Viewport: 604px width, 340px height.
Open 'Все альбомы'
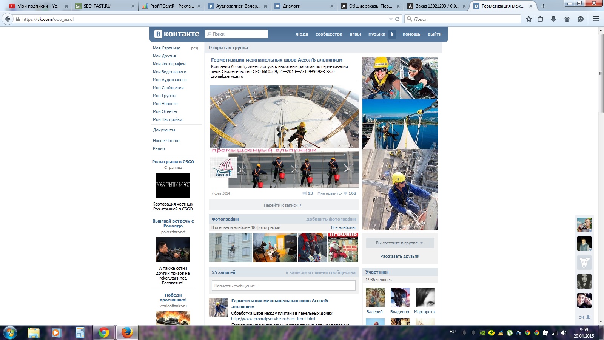coord(343,227)
